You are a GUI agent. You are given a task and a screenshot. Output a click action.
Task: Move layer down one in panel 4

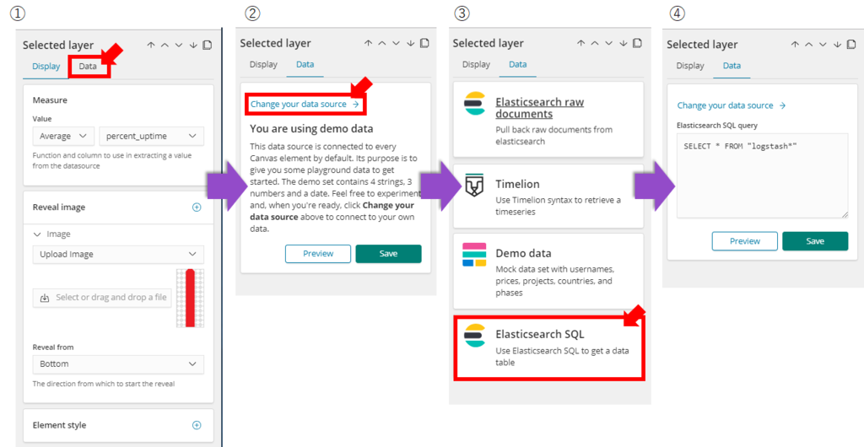[x=823, y=45]
